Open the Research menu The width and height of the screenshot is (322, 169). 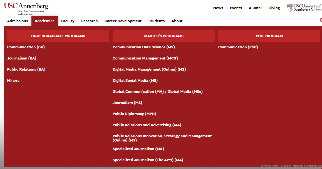tap(89, 21)
